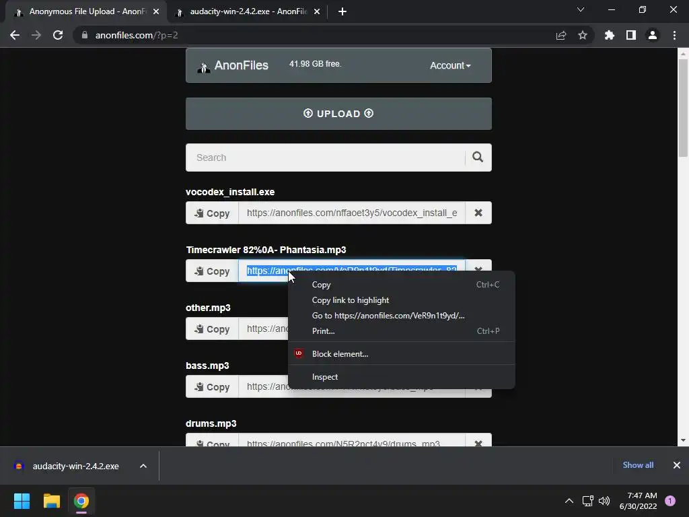689x517 pixels.
Task: Switch to the audacity-win-2.4.2.exe tab
Action: point(248,11)
